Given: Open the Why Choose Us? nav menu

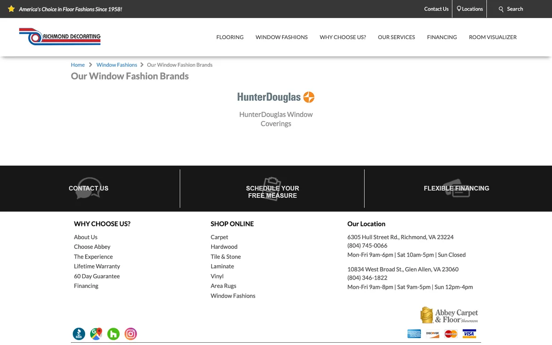Looking at the screenshot, I should click(x=343, y=37).
